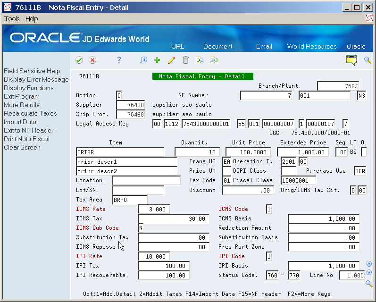Click the Email link in the banner
Screen dimensions: 376x302
pos(264,46)
